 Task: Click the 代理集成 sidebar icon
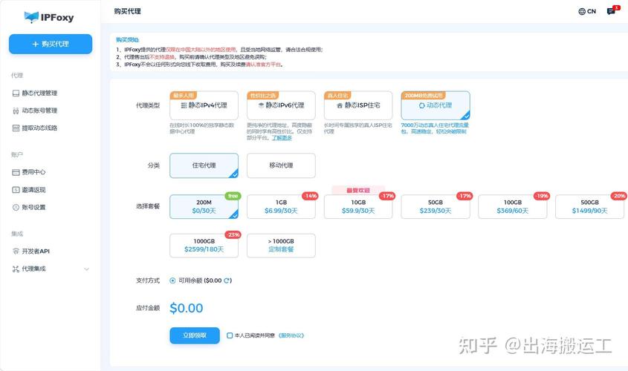pos(16,269)
